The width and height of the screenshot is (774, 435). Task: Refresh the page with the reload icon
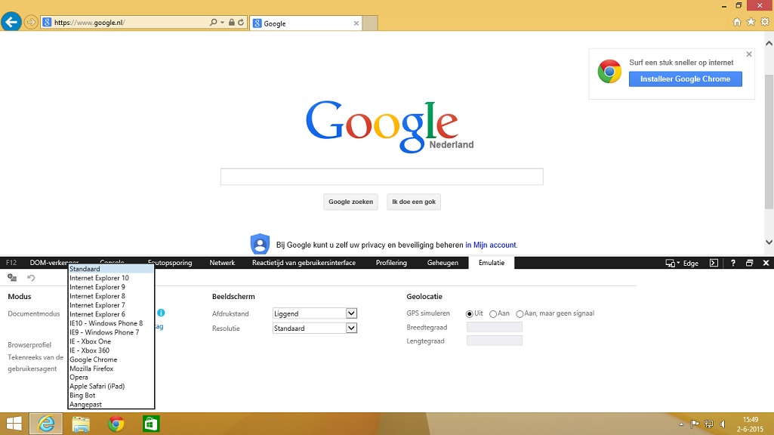click(x=241, y=22)
